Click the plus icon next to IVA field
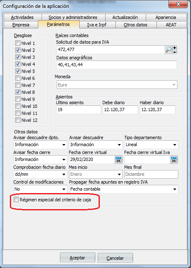191x268 pixels. tap(175, 48)
